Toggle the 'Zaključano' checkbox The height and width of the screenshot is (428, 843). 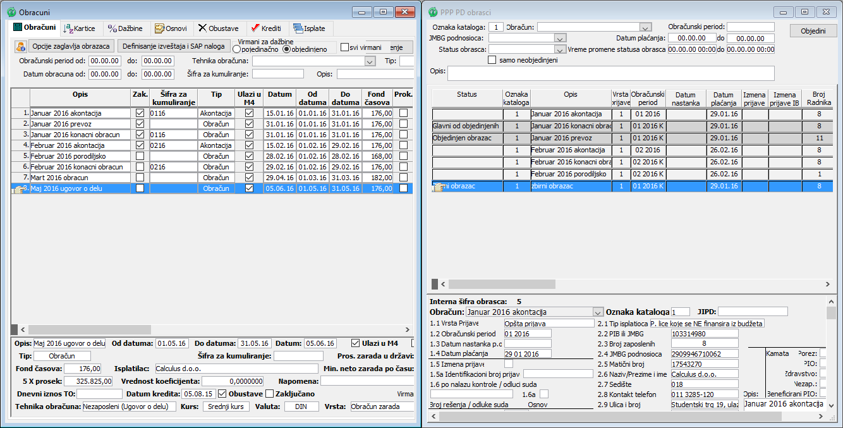coord(270,394)
